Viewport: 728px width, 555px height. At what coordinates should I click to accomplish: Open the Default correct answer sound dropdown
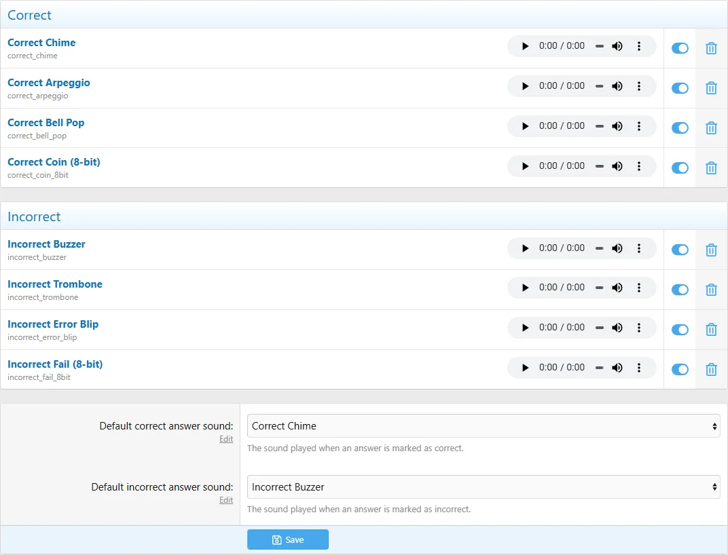484,426
